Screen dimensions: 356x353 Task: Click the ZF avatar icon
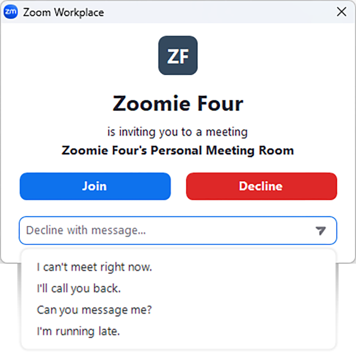coord(178,56)
